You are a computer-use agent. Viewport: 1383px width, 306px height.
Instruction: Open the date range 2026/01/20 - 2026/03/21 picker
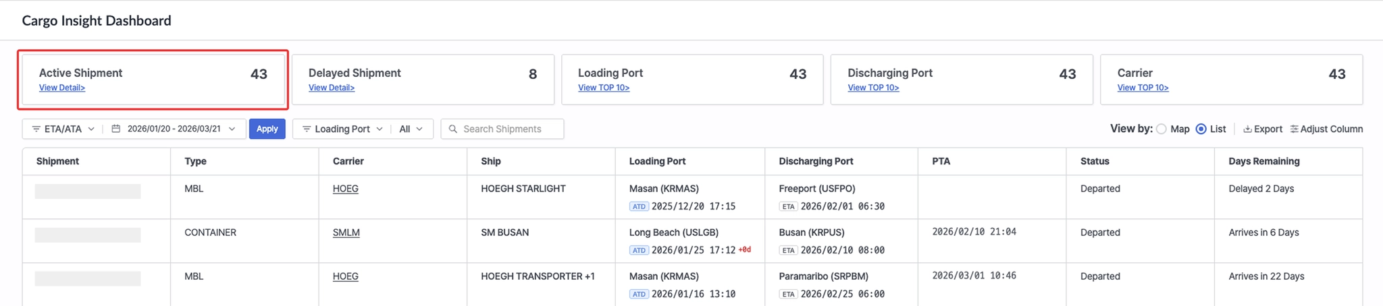tap(174, 129)
